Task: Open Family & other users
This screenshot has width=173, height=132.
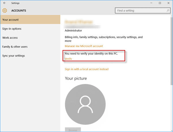Action: tap(15, 47)
